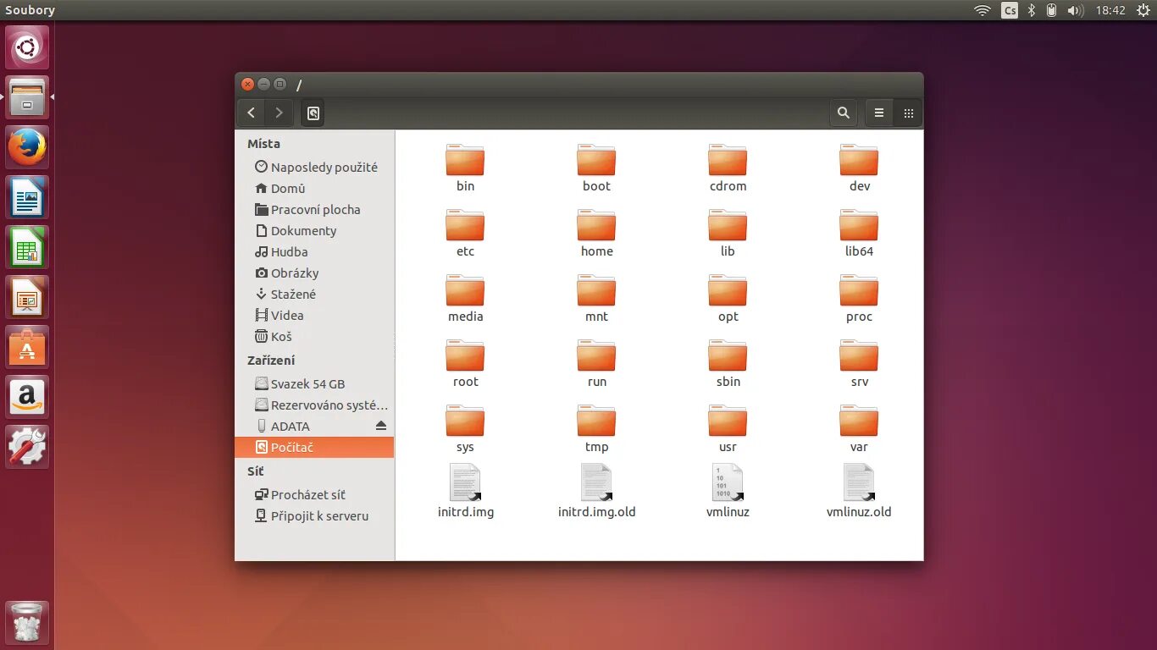The image size is (1157, 650).
Task: Open Hudba in sidebar
Action: click(x=315, y=252)
